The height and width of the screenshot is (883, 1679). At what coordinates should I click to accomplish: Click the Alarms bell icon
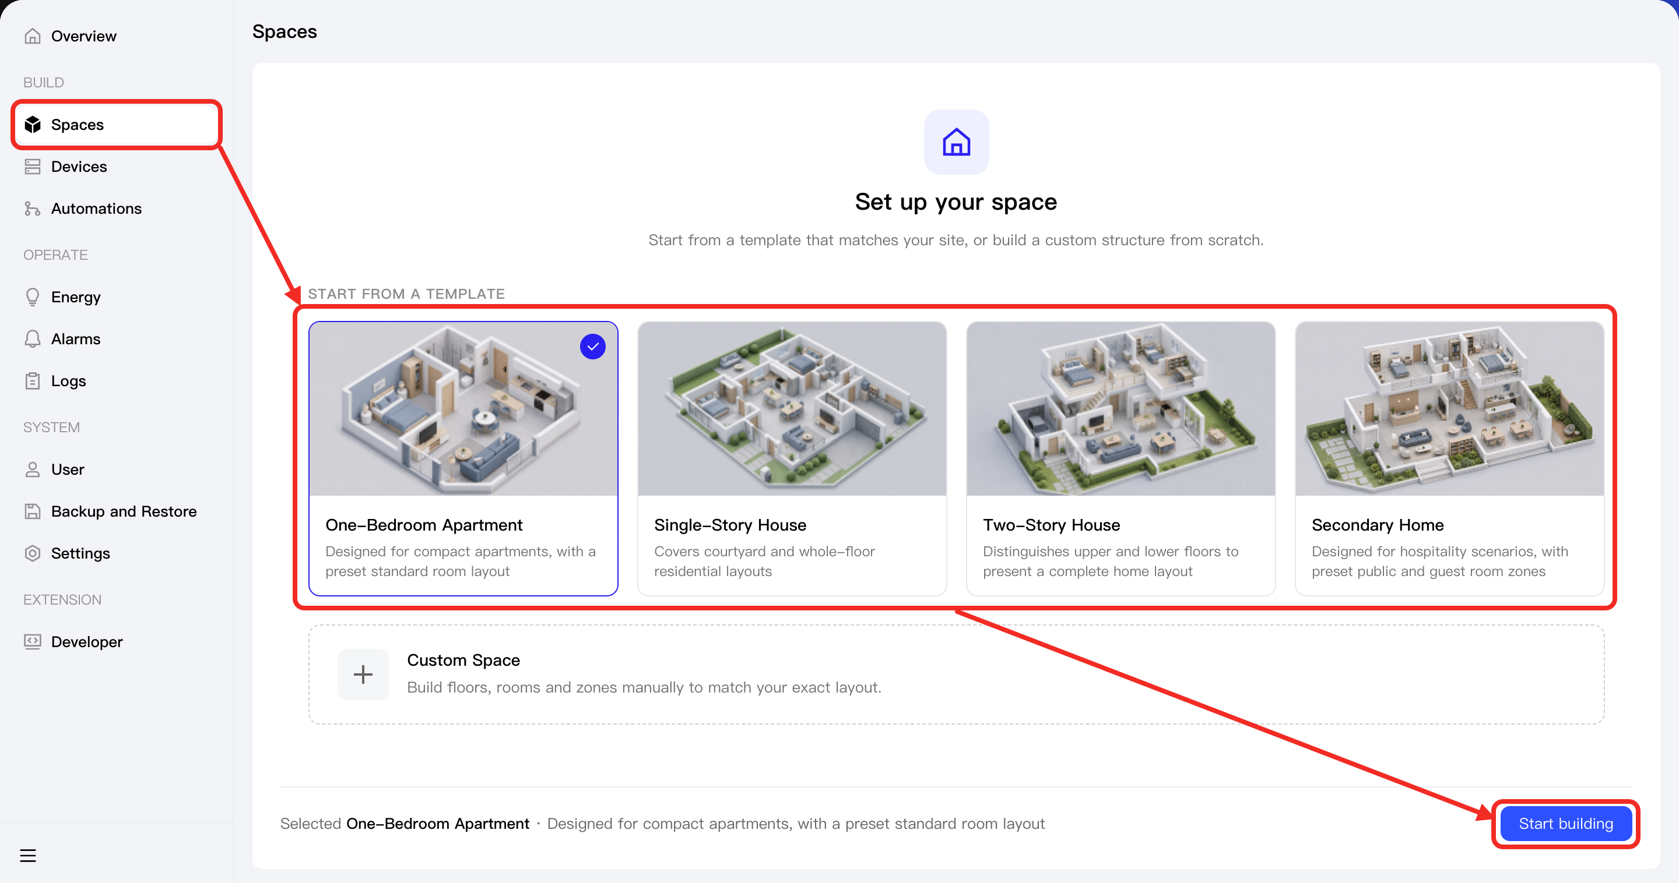[33, 338]
